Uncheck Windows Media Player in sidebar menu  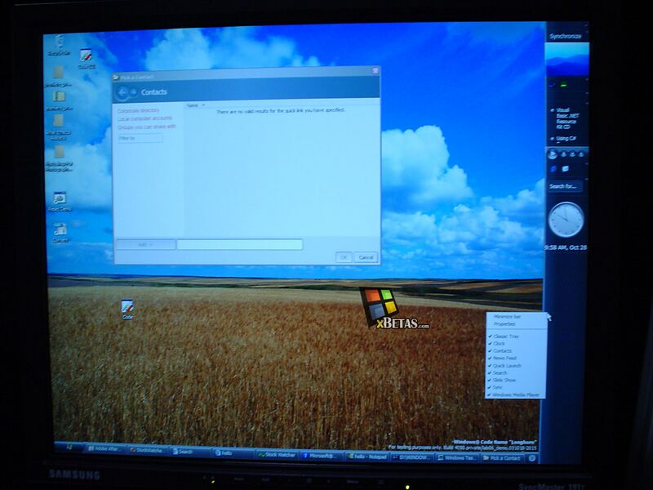pyautogui.click(x=515, y=394)
